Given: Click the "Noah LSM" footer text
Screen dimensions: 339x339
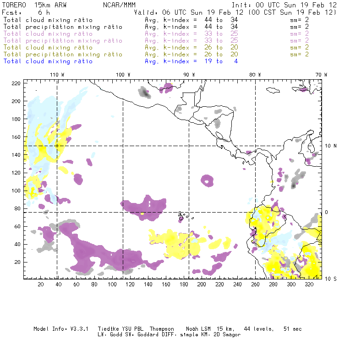Looking at the screenshot, I should (198, 329).
